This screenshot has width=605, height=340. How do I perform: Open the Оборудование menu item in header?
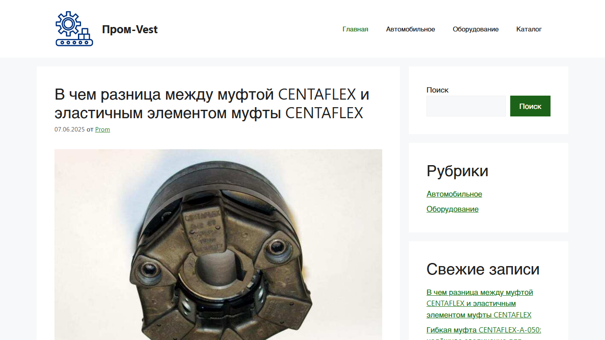(476, 29)
